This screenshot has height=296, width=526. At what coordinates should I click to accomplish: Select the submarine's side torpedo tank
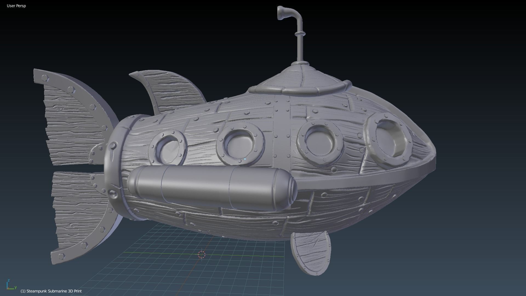212,188
